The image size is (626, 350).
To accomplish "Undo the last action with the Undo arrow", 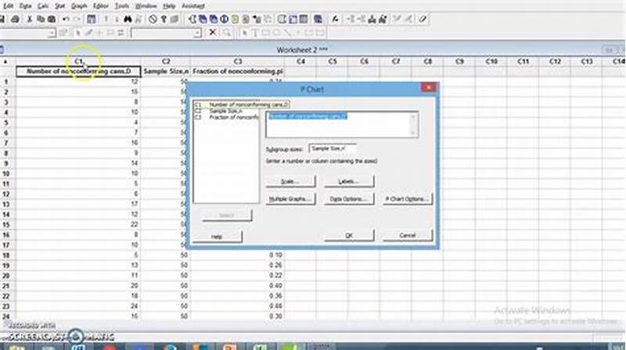I will (x=66, y=19).
